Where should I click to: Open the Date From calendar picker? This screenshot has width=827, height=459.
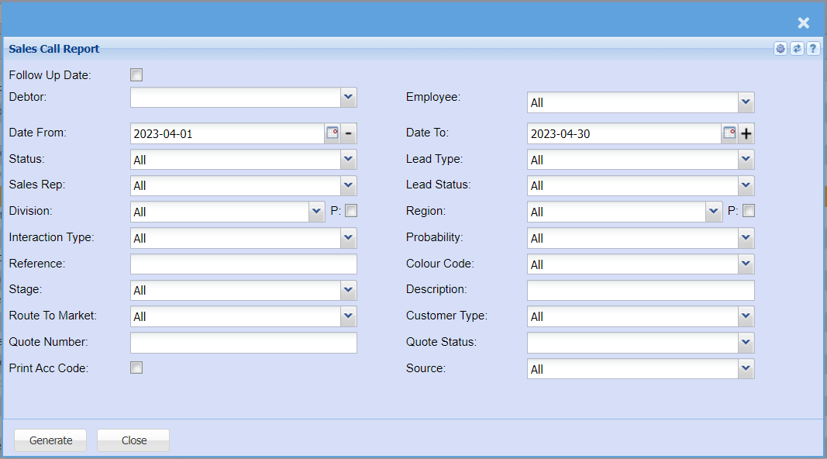332,133
